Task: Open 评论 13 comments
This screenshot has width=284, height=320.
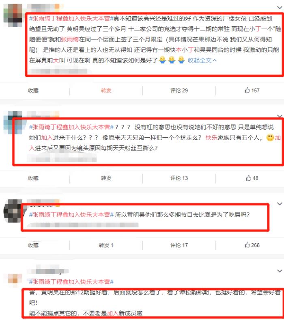Action: [x=179, y=178]
